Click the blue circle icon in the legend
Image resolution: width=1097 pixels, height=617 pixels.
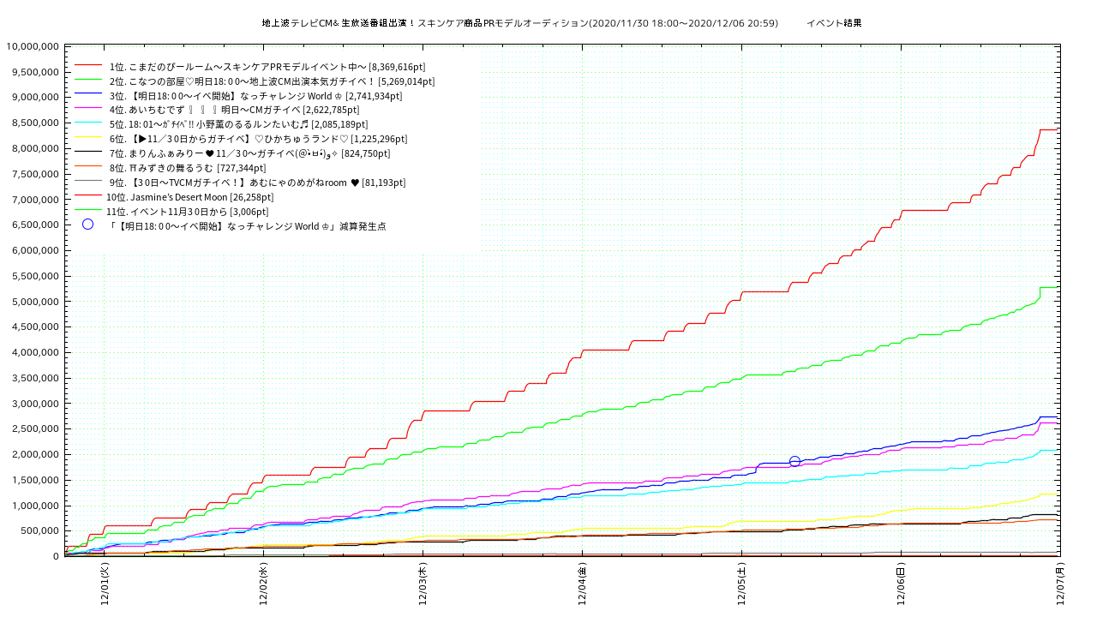pos(87,225)
